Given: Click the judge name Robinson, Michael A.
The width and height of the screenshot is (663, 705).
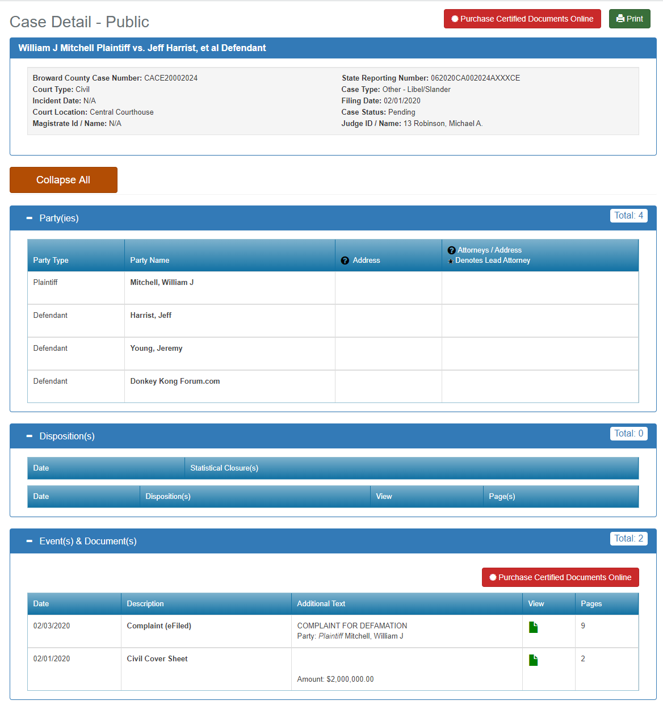Looking at the screenshot, I should (x=448, y=123).
